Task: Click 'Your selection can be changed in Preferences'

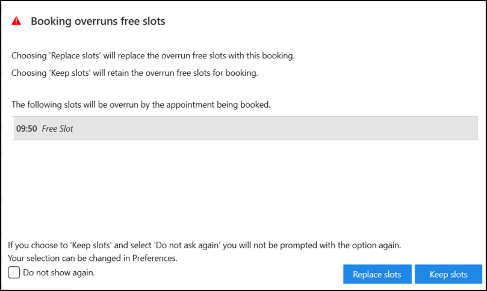Action: [93, 258]
